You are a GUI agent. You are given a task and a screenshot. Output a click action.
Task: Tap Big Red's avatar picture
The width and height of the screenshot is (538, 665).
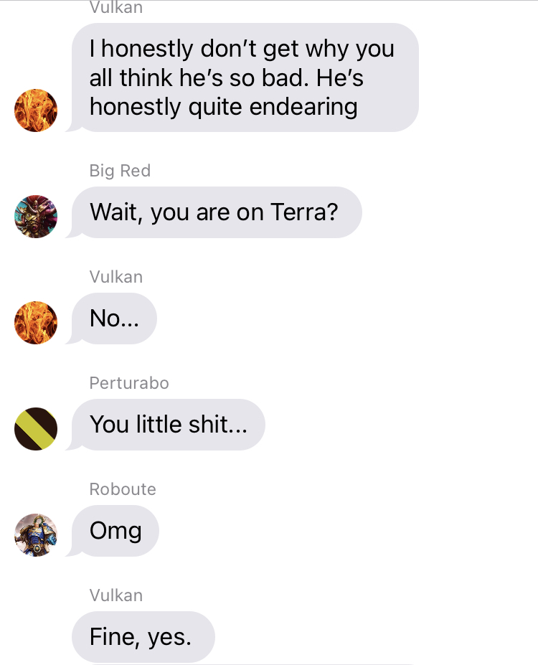[x=36, y=217]
